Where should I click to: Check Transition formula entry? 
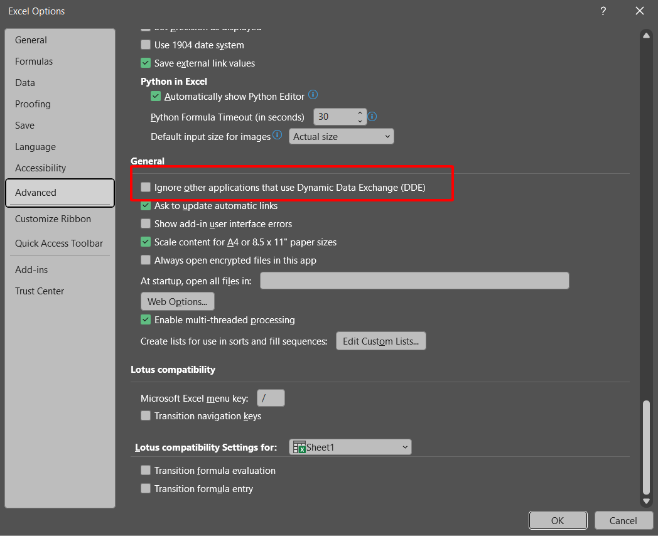point(146,488)
